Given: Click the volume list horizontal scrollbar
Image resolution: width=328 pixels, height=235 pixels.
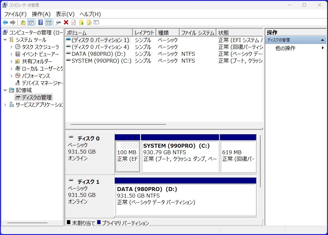Looking at the screenshot, I should click(x=118, y=124).
